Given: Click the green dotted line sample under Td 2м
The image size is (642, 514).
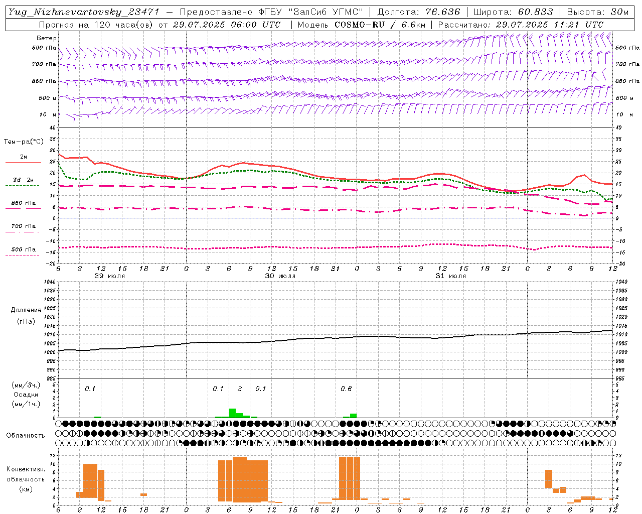Looking at the screenshot, I should [x=22, y=185].
